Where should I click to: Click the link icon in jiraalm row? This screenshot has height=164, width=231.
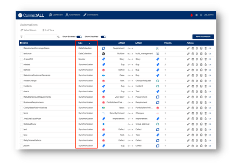[188, 146]
